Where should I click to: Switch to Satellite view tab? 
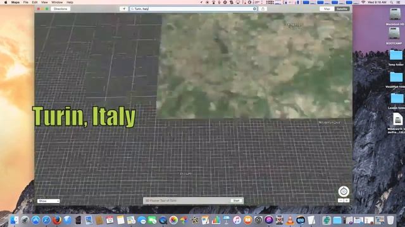pyautogui.click(x=342, y=9)
